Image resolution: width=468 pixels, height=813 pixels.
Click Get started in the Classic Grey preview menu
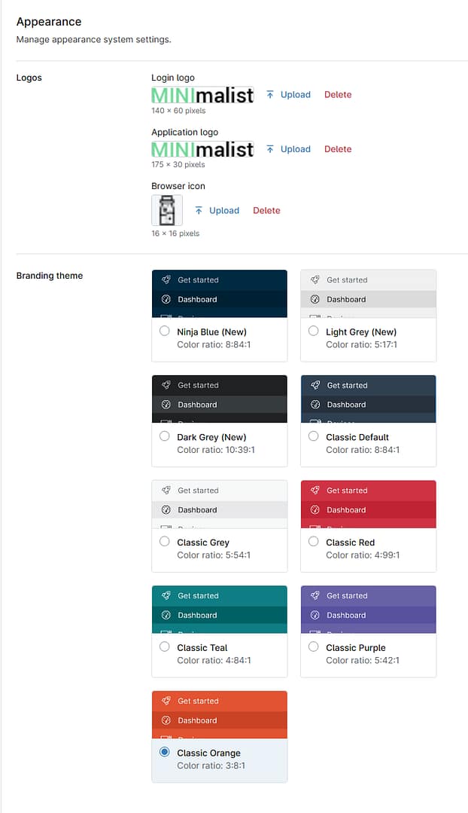tap(198, 490)
